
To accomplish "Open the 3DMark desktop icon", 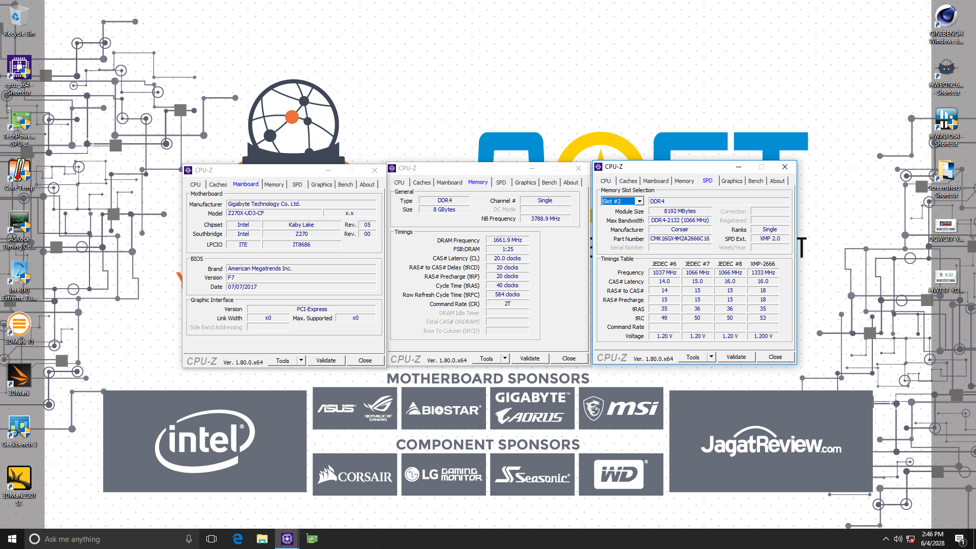I will tap(19, 380).
